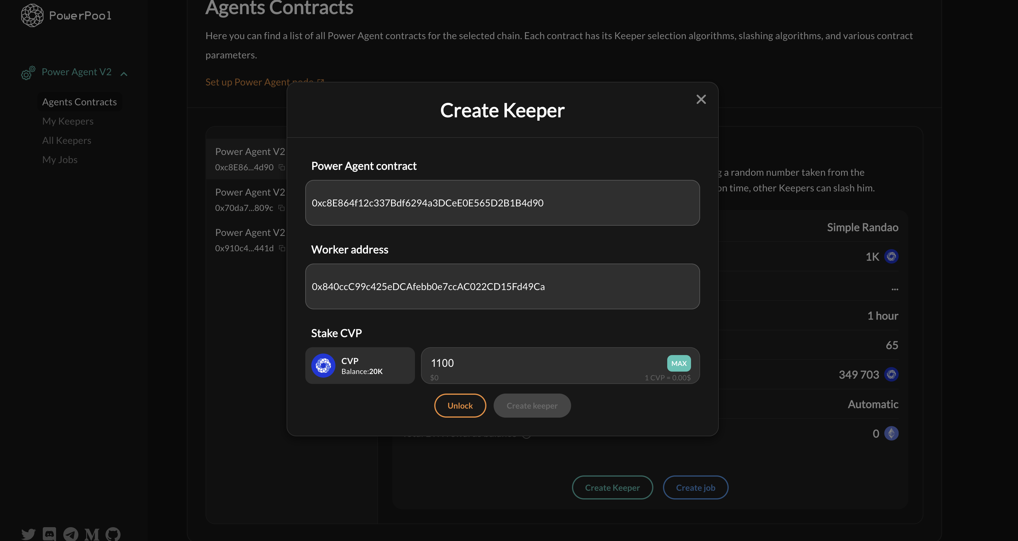Screen dimensions: 1018x541
Task: Click the Unlock button
Action: click(460, 405)
